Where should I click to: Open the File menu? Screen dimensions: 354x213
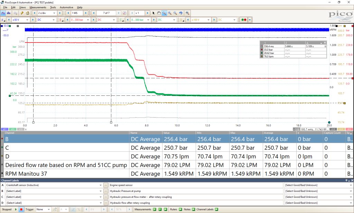pos(5,7)
